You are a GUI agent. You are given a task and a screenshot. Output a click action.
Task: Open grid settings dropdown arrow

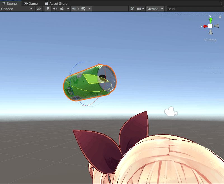[x=89, y=9]
